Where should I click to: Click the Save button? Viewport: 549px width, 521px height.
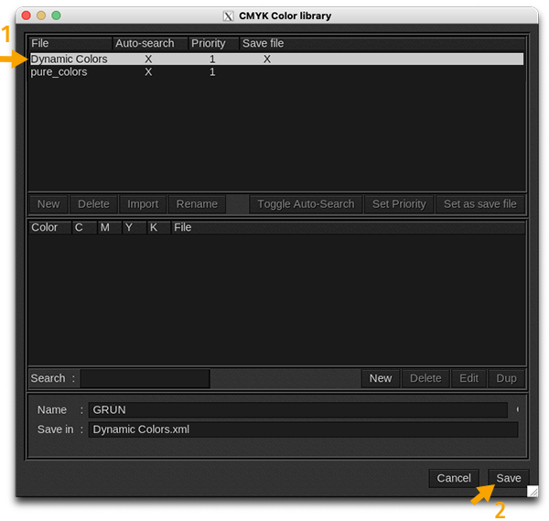pos(509,478)
